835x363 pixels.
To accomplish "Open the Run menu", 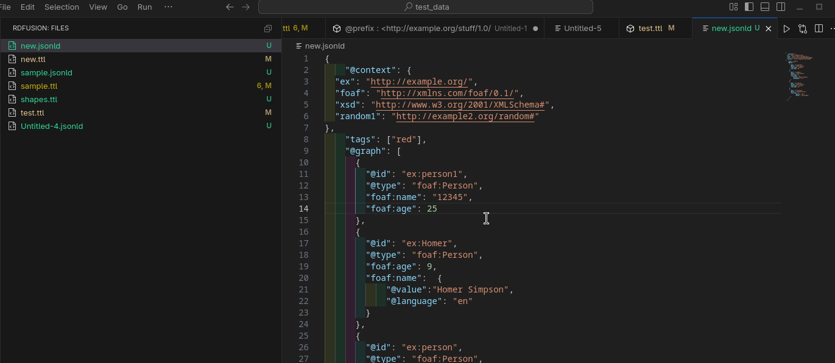I will (144, 7).
